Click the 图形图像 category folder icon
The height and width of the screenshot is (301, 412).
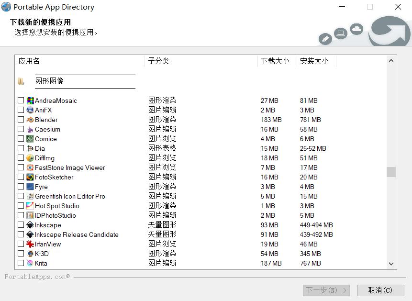click(x=21, y=81)
